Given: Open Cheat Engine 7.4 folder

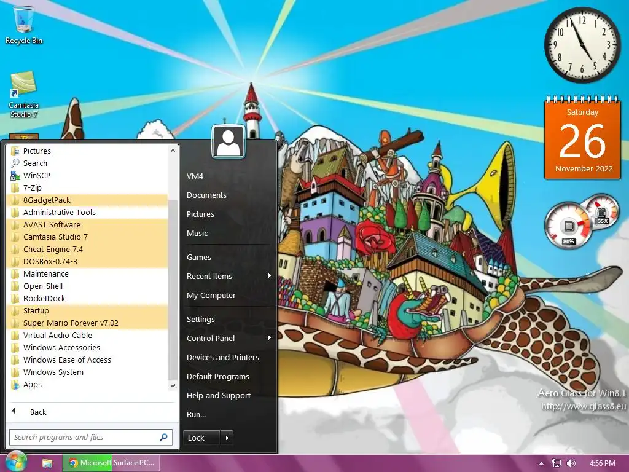Looking at the screenshot, I should (87, 250).
